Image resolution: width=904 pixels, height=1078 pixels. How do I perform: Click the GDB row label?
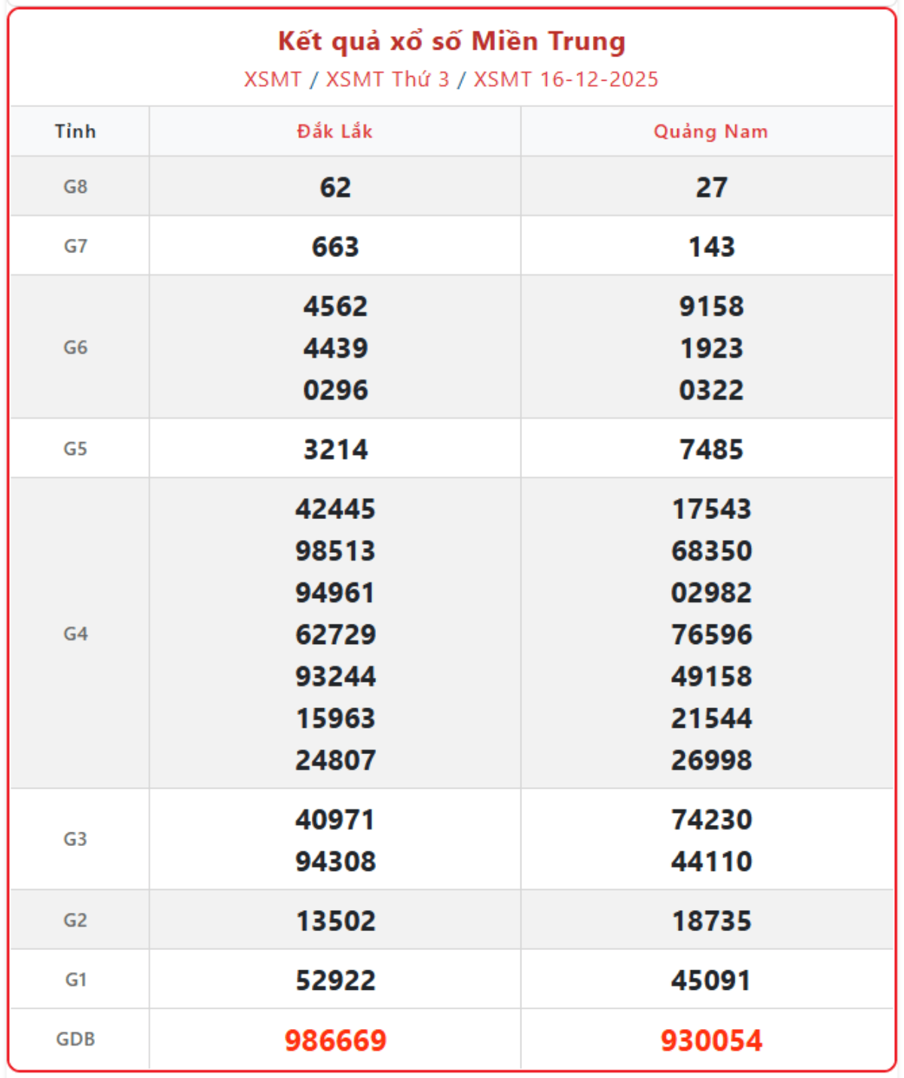(75, 1040)
